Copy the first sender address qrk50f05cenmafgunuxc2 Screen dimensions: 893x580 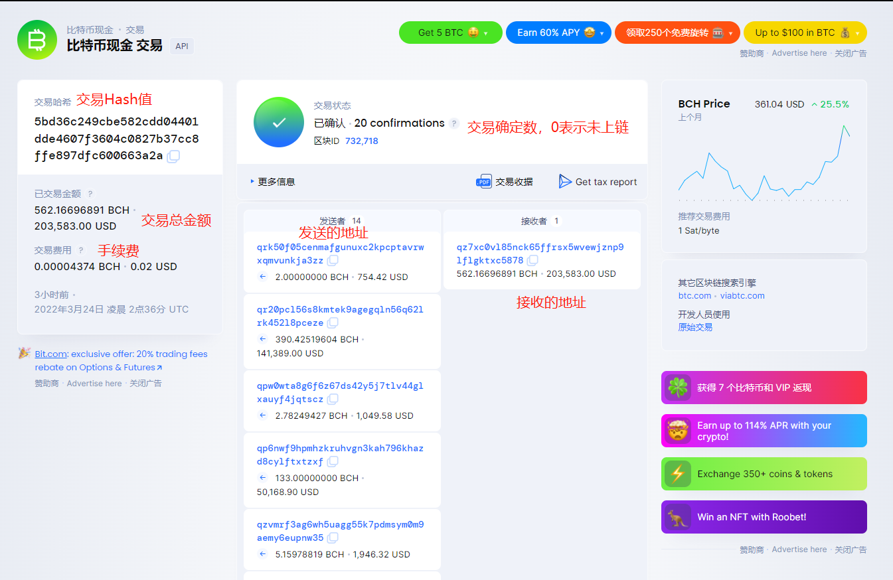point(333,260)
